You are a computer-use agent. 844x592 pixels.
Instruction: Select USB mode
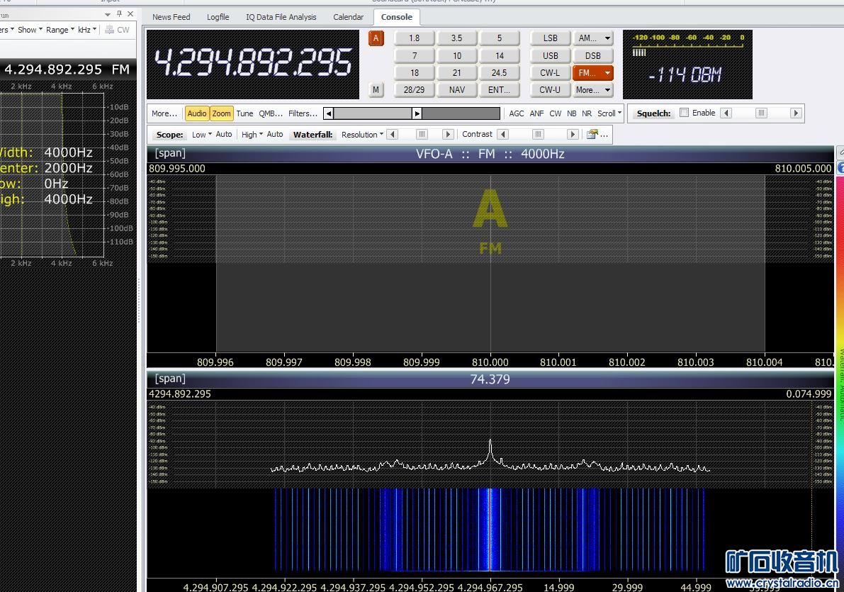(550, 55)
